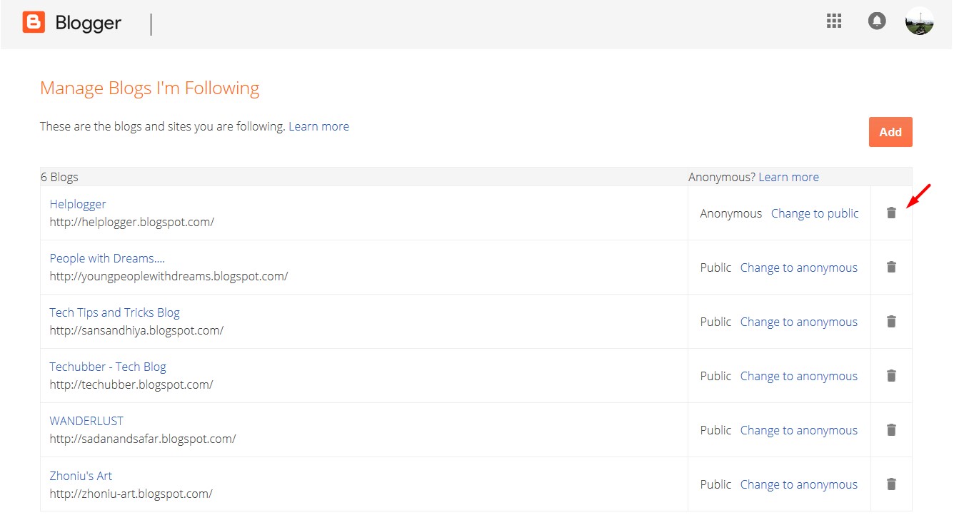Open the notifications bell

click(x=877, y=21)
